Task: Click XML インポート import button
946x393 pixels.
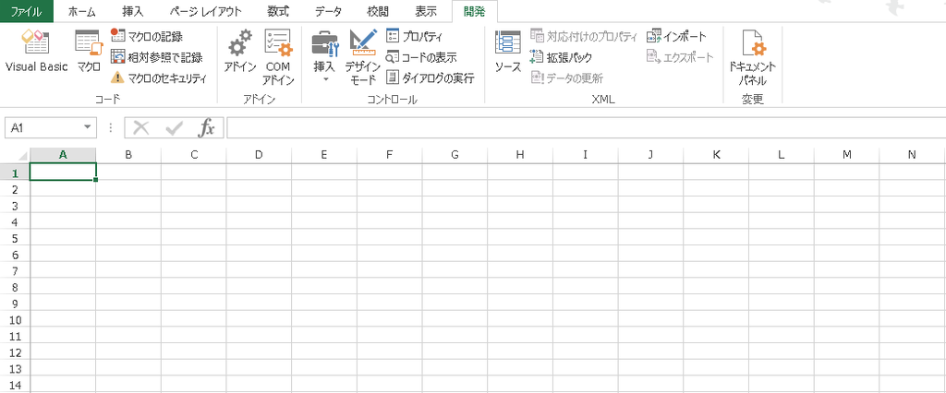Action: point(675,37)
